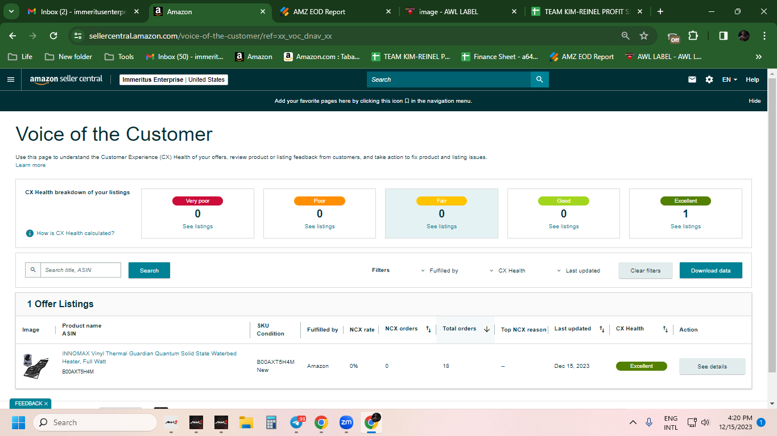Open the tab search dropdown arrow
Screen dimensions: 777x436
[11, 11]
